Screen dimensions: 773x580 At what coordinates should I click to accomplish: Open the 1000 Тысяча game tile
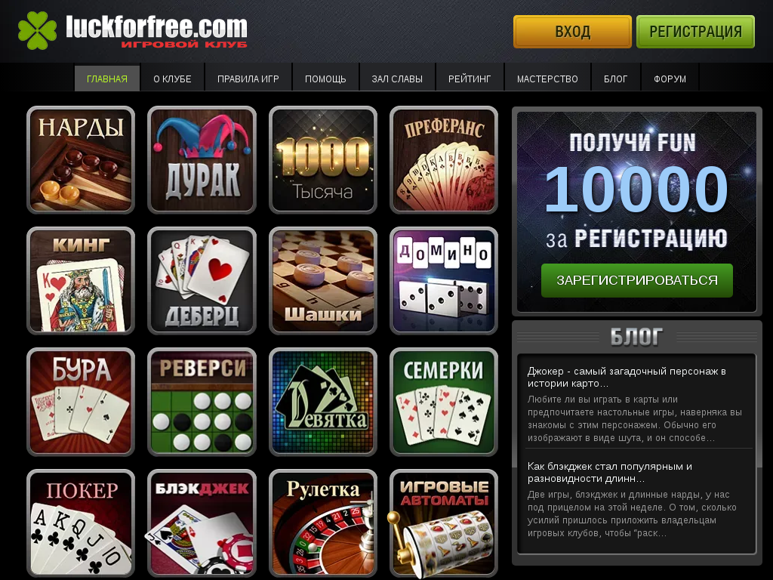[323, 160]
